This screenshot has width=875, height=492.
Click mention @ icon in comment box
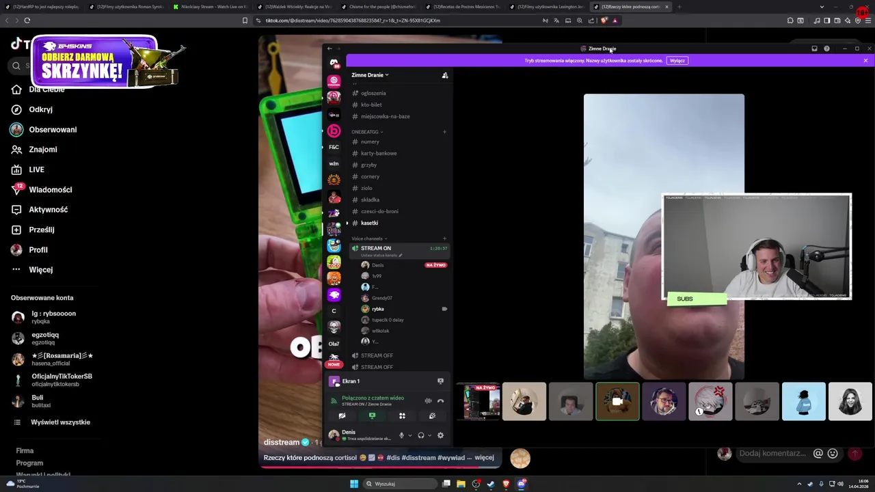click(818, 453)
